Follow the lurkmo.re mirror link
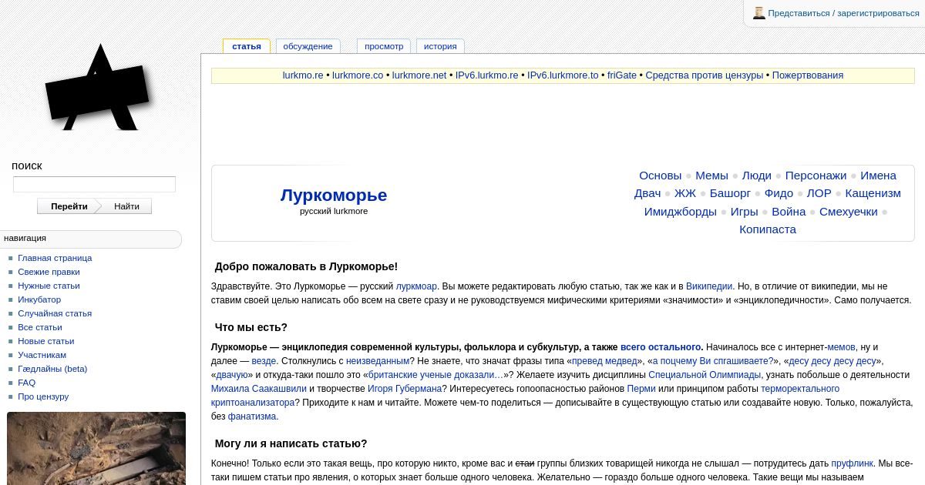Viewport: 925px width, 485px height. (x=303, y=75)
